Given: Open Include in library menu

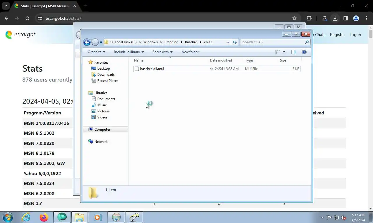Looking at the screenshot, I should click(x=129, y=52).
